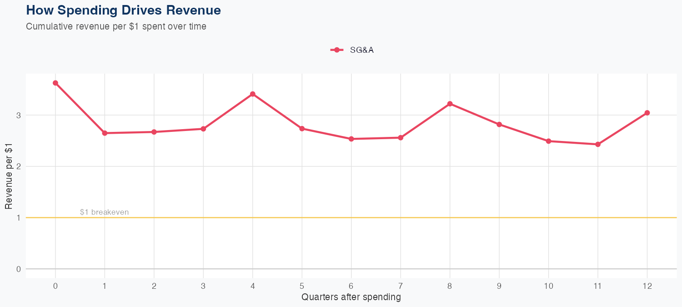Click the data marker for quarter 2
Image resolution: width=682 pixels, height=307 pixels.
[x=154, y=132]
